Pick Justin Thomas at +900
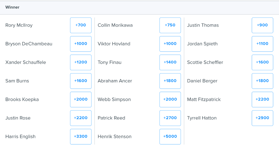Screen dimensions: 279x147 point(262,25)
